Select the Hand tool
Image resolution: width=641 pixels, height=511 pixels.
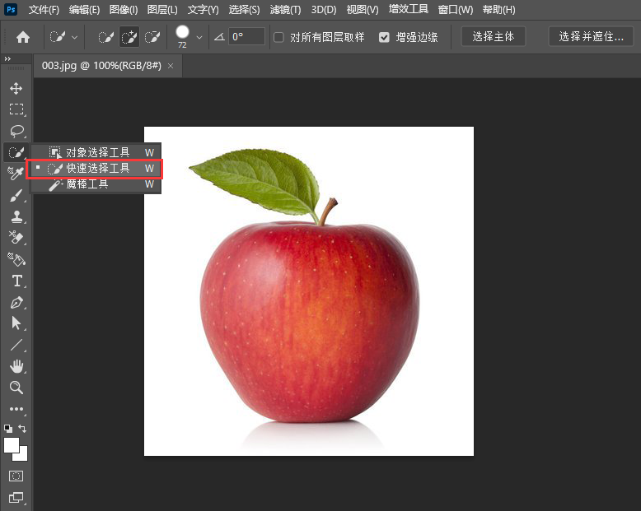(x=16, y=366)
